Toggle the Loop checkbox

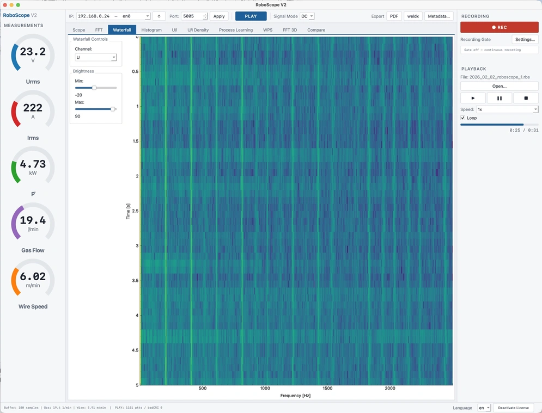click(463, 118)
